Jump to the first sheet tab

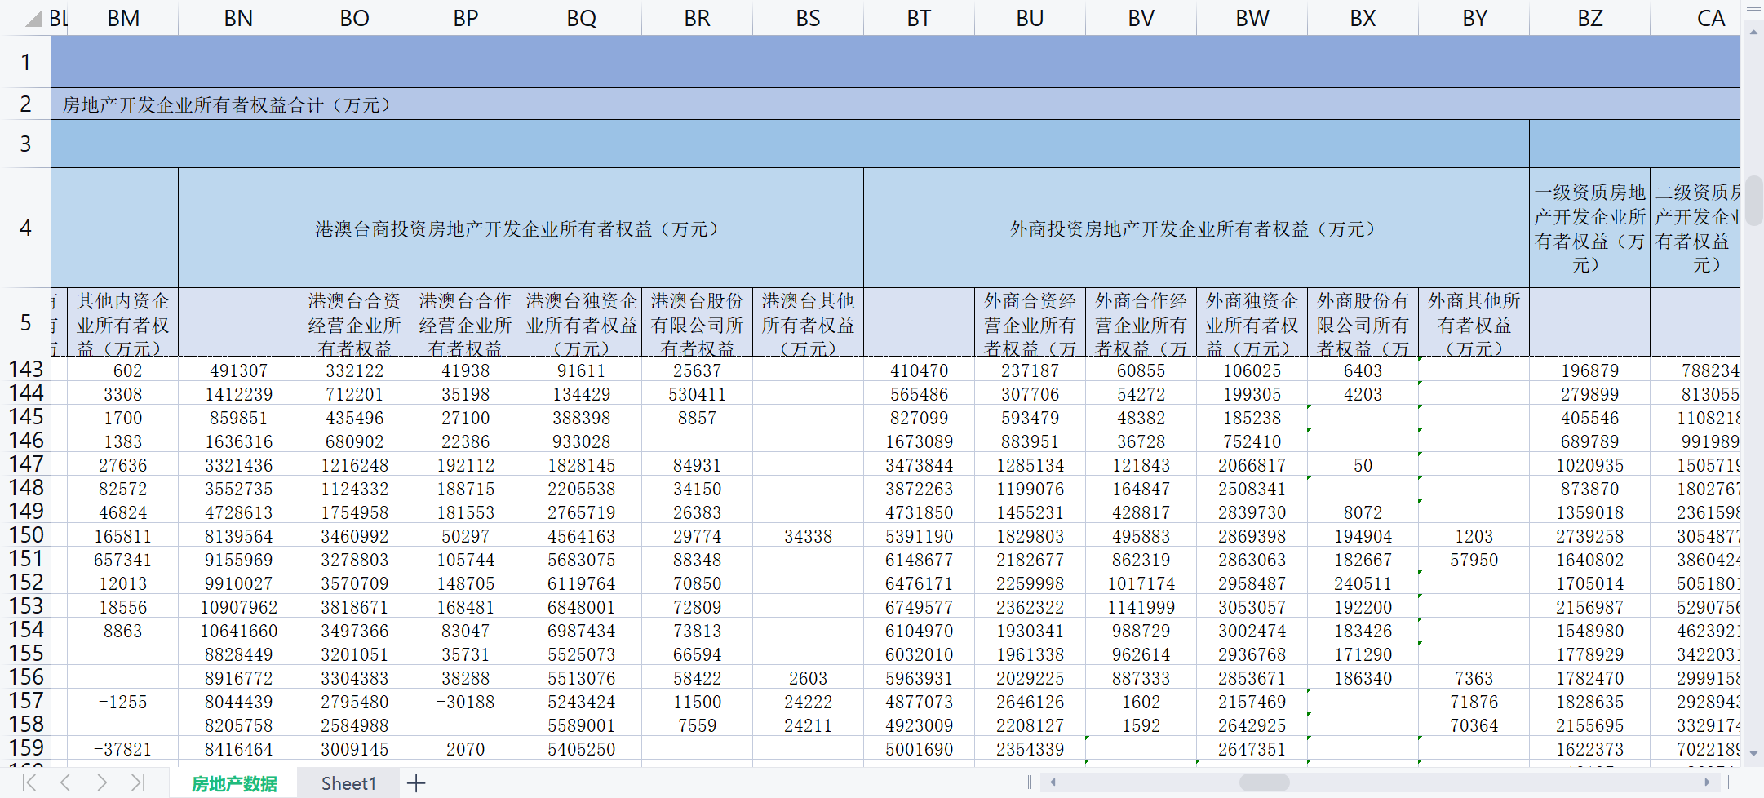pyautogui.click(x=29, y=783)
